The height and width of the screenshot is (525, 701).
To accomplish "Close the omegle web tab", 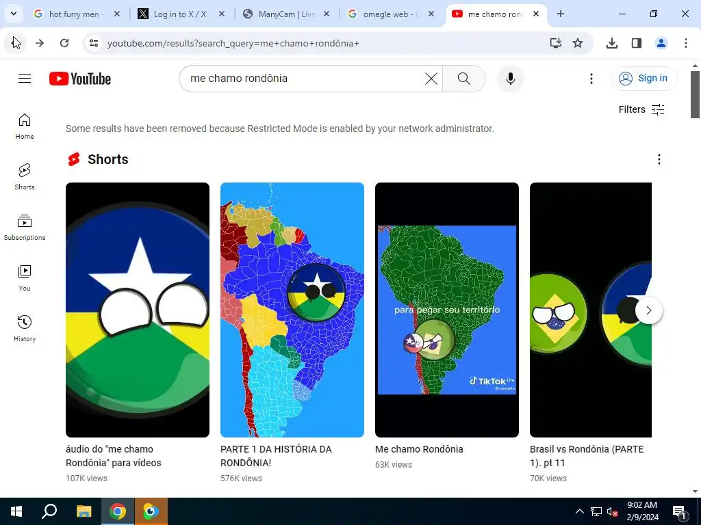I will (431, 14).
